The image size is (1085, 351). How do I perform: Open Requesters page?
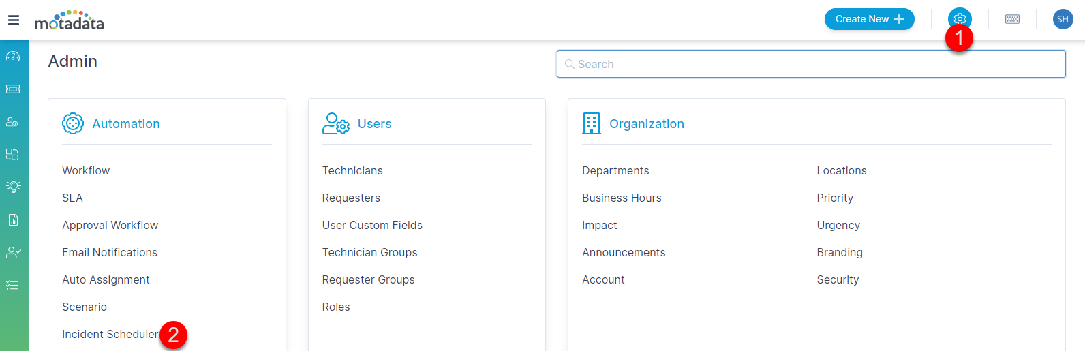[351, 198]
